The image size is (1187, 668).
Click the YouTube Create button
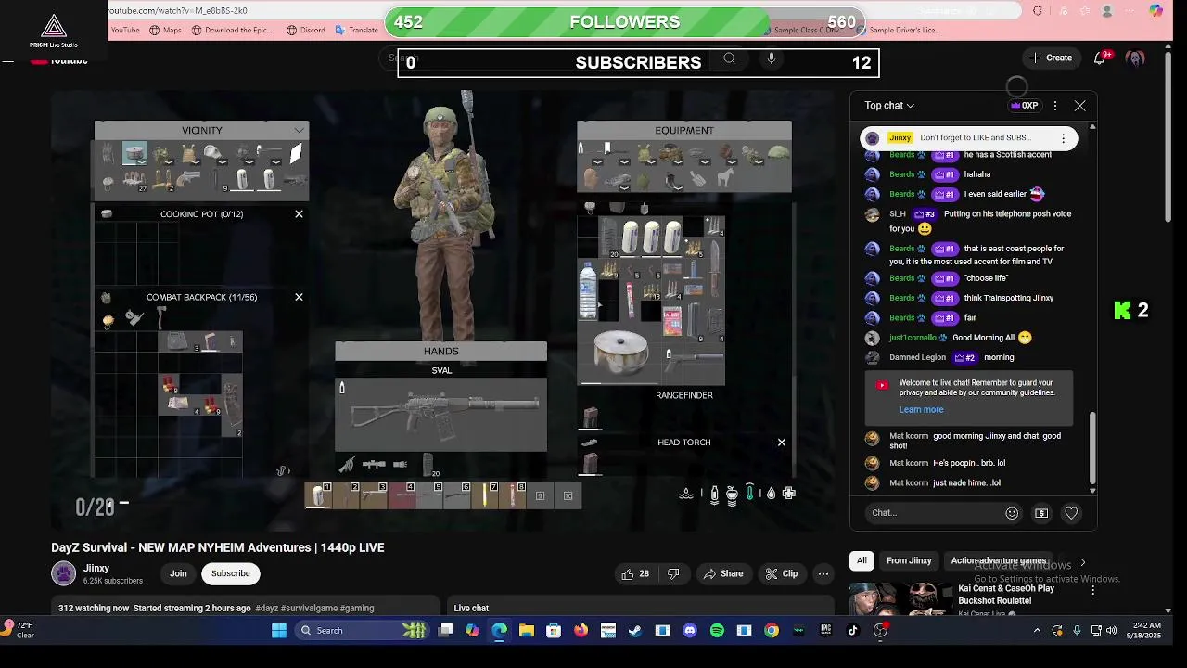tap(1051, 58)
